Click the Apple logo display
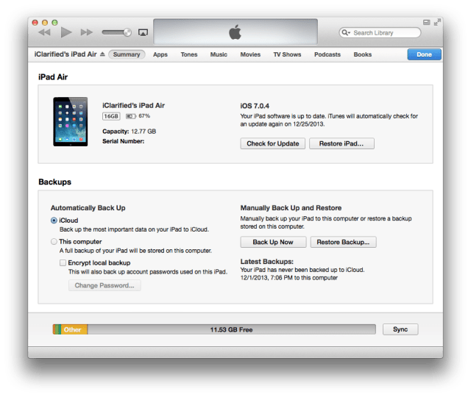The height and width of the screenshot is (397, 471). (235, 32)
